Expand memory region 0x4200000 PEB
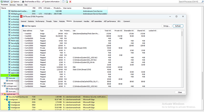The height and width of the screenshot is (112, 204). [24, 67]
